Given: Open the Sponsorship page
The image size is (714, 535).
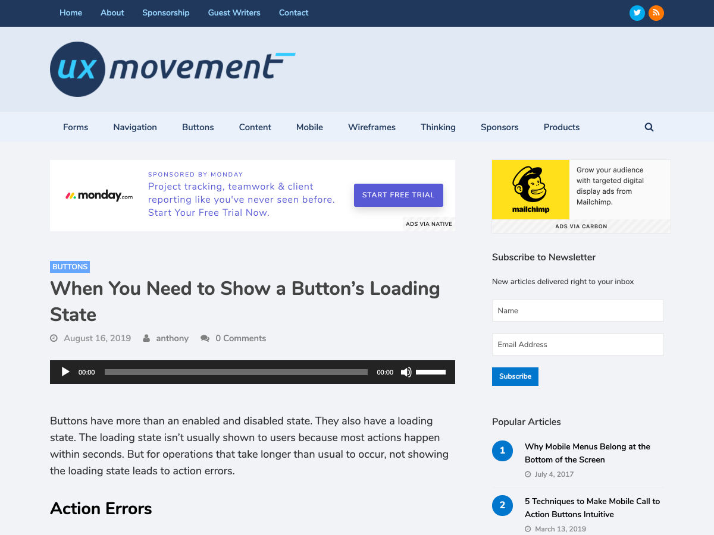Looking at the screenshot, I should [165, 12].
